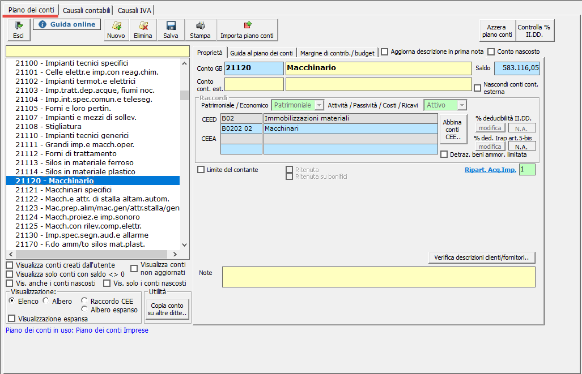Enable the Conto nascosto checkbox
This screenshot has height=374, width=582.
click(x=491, y=51)
